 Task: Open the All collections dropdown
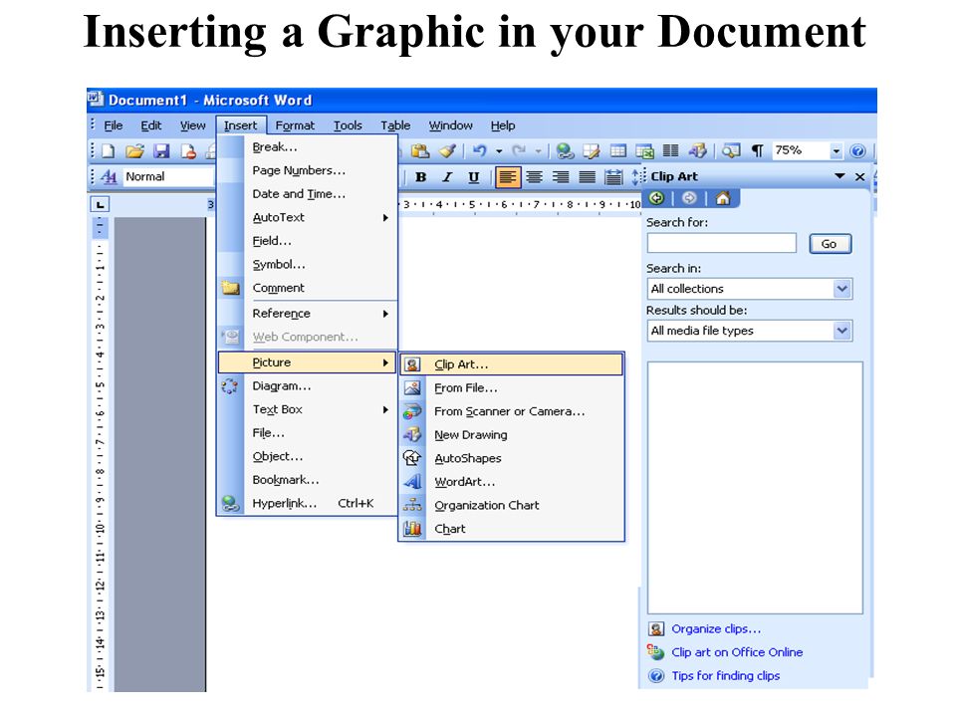pos(842,289)
